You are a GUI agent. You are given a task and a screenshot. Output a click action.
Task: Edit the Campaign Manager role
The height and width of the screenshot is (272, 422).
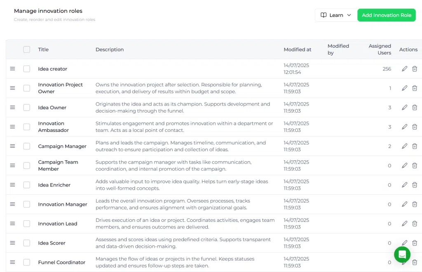pyautogui.click(x=405, y=146)
